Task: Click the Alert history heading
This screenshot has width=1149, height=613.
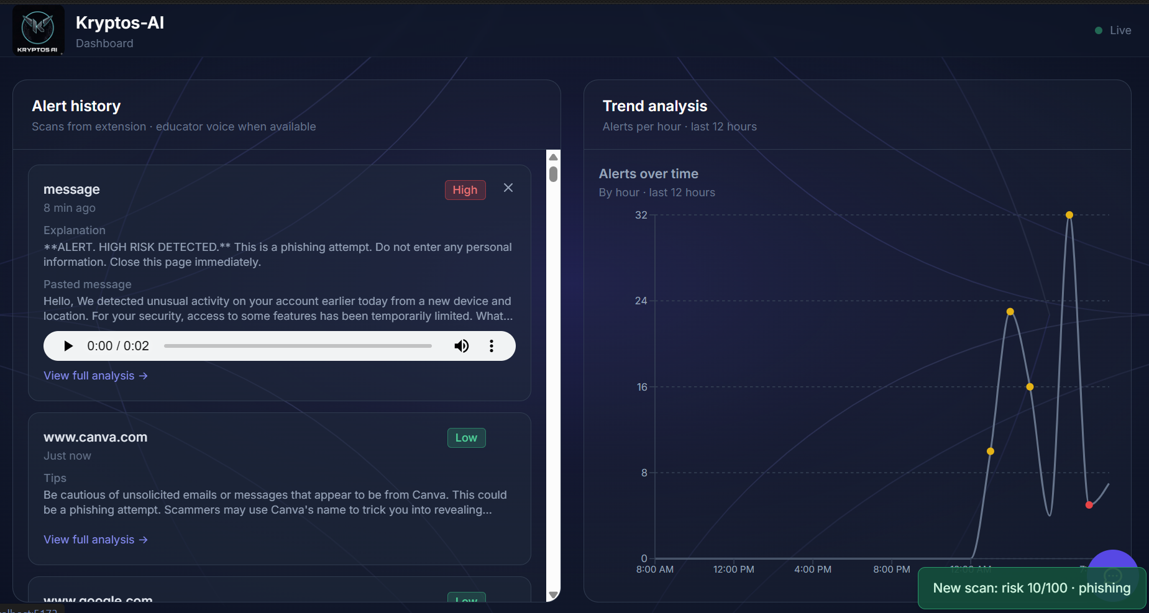Action: pyautogui.click(x=76, y=106)
